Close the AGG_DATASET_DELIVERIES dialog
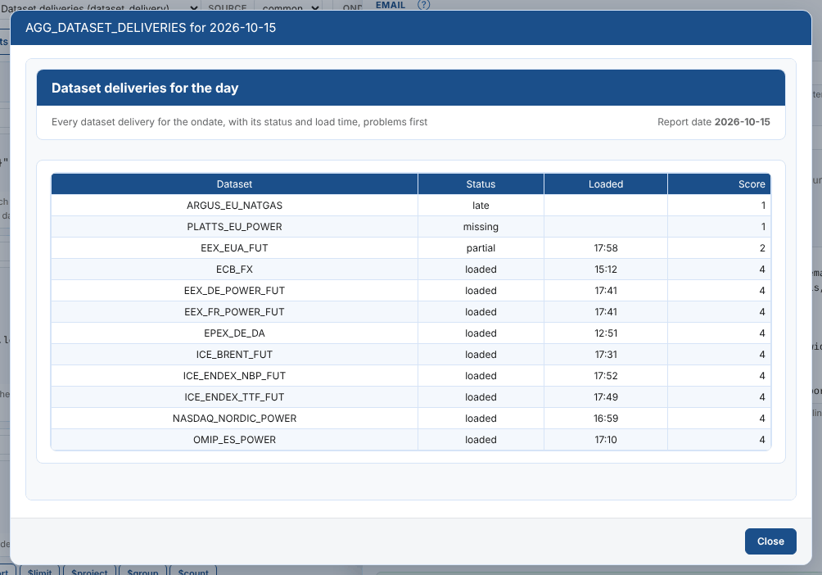 point(770,541)
